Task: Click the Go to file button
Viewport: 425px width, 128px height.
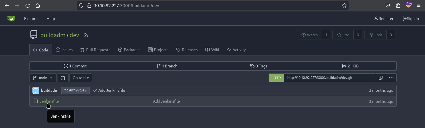Action: (81, 78)
